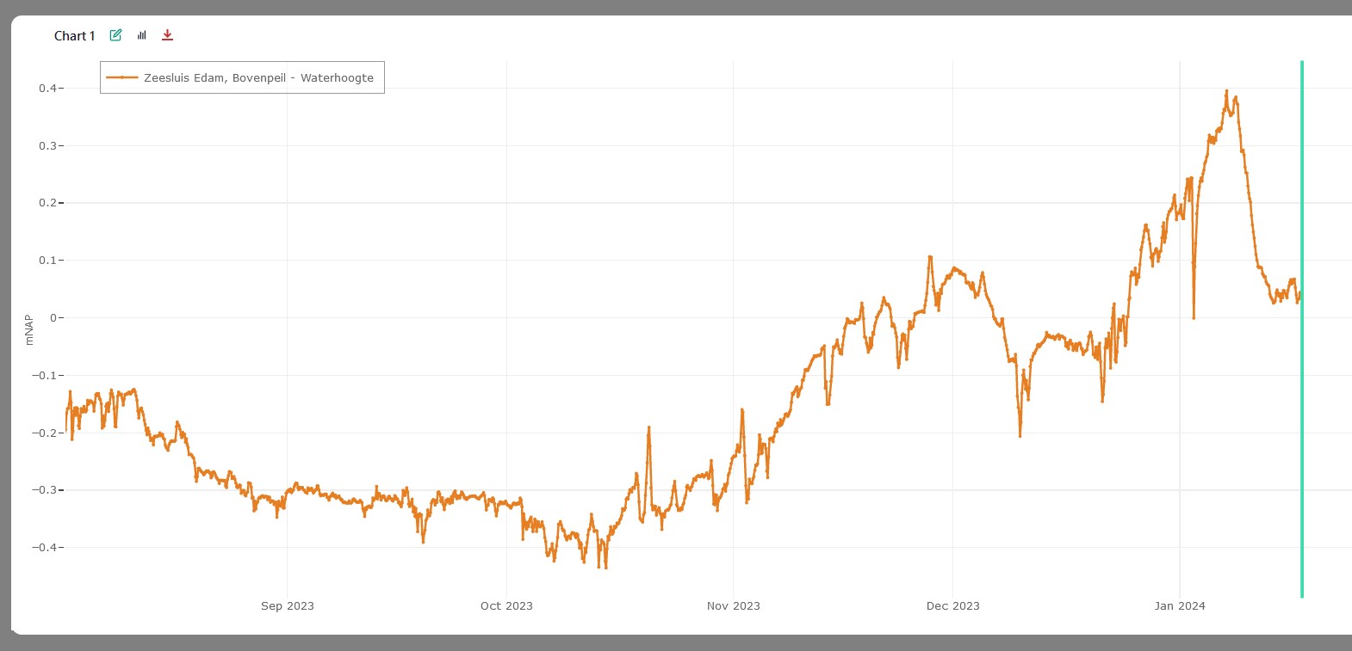The image size is (1352, 651).
Task: Click the Sep 2023 x-axis label
Action: pyautogui.click(x=288, y=606)
